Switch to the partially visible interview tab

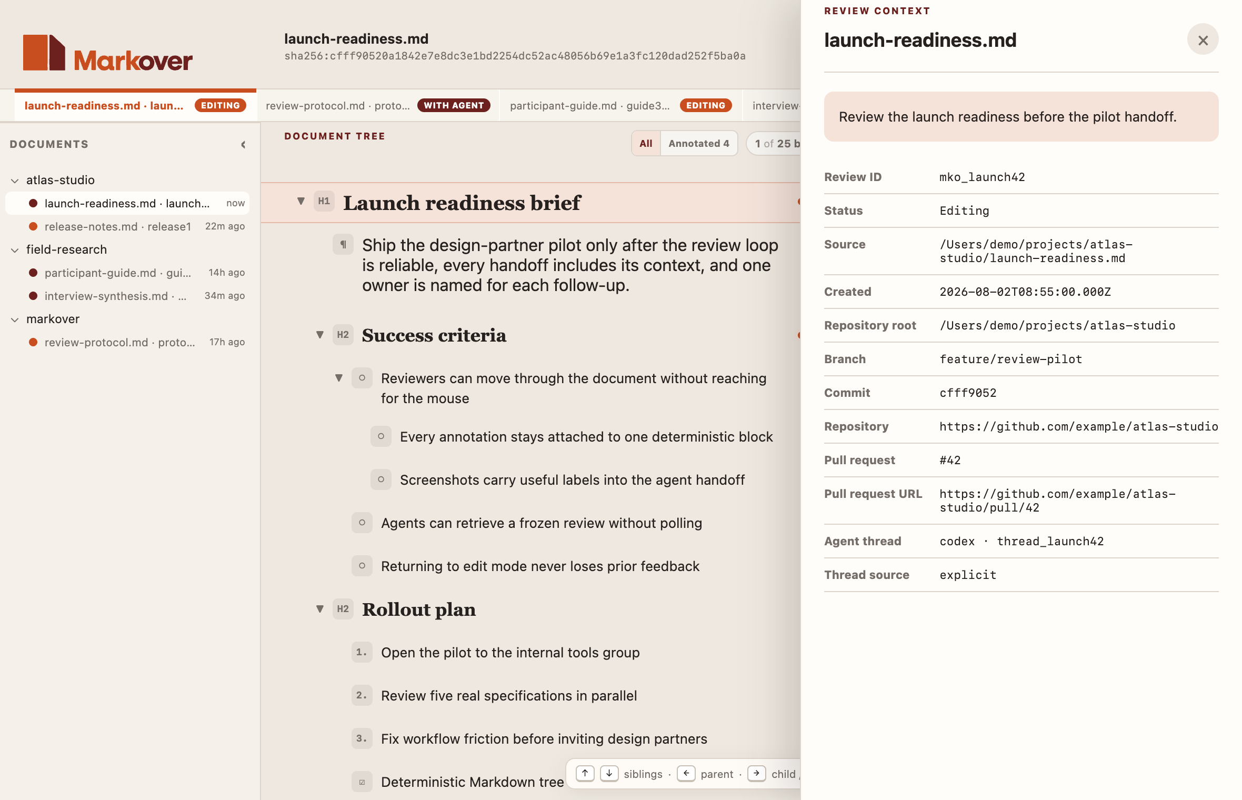[x=772, y=105]
